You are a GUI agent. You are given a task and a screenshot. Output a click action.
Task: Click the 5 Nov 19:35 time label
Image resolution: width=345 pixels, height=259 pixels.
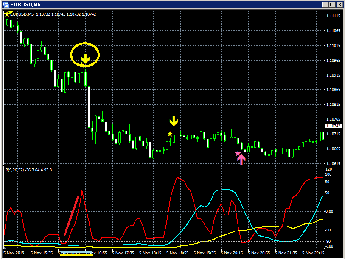click(x=205, y=253)
